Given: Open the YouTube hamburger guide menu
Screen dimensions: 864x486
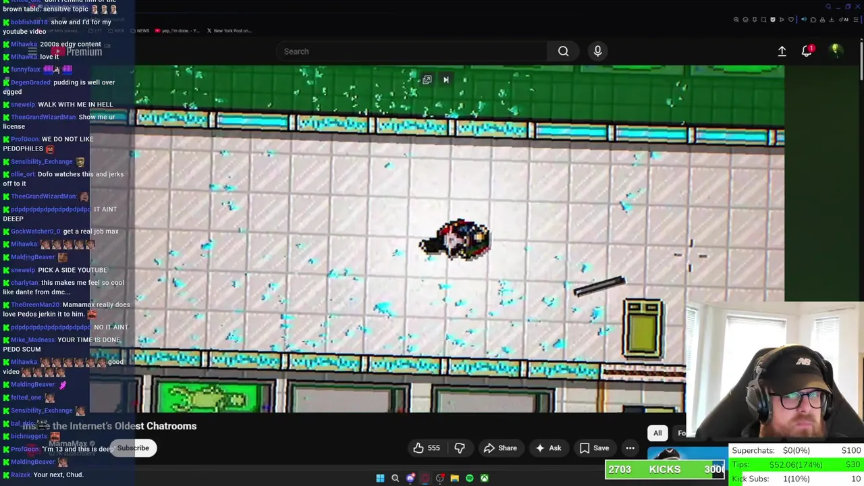Looking at the screenshot, I should pyautogui.click(x=32, y=51).
